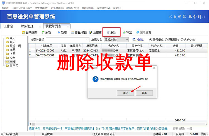Click the 删除 delete trash icon
Viewport: 209px width, 136px height.
[x=108, y=32]
